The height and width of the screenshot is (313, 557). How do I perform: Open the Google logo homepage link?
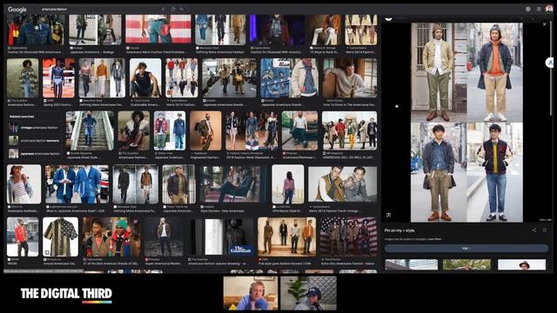click(x=17, y=10)
